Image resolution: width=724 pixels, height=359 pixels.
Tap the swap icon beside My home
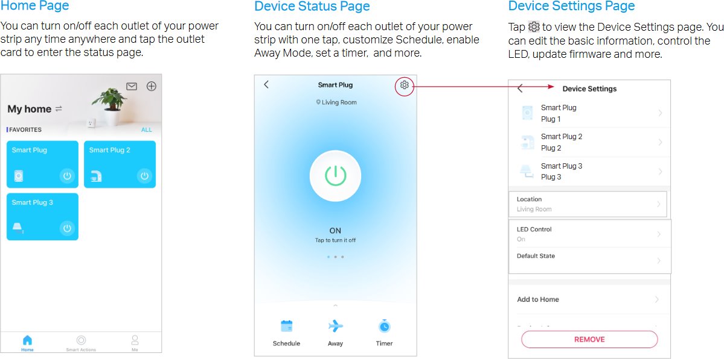(x=59, y=109)
